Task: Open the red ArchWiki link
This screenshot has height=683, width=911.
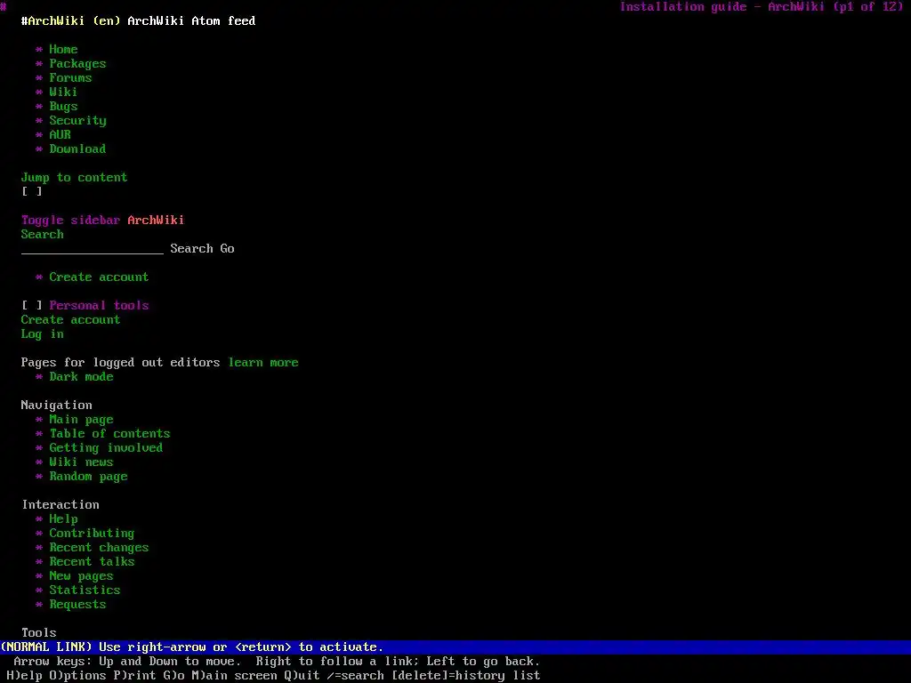Action: 156,221
